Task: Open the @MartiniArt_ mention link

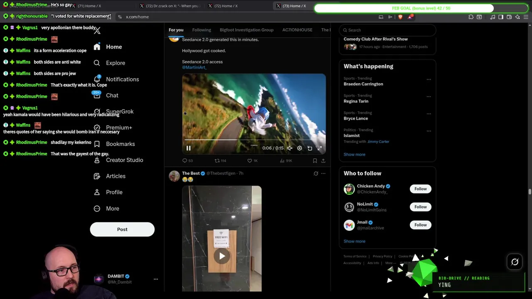Action: (194, 67)
